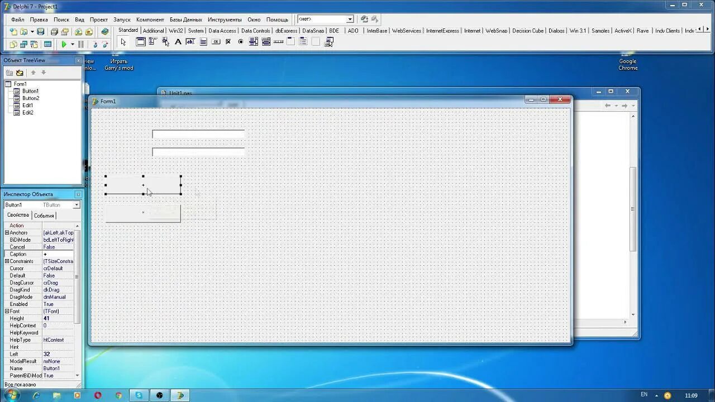Image resolution: width=715 pixels, height=402 pixels.
Task: Pick the ListBox component from palette
Action: (x=253, y=42)
